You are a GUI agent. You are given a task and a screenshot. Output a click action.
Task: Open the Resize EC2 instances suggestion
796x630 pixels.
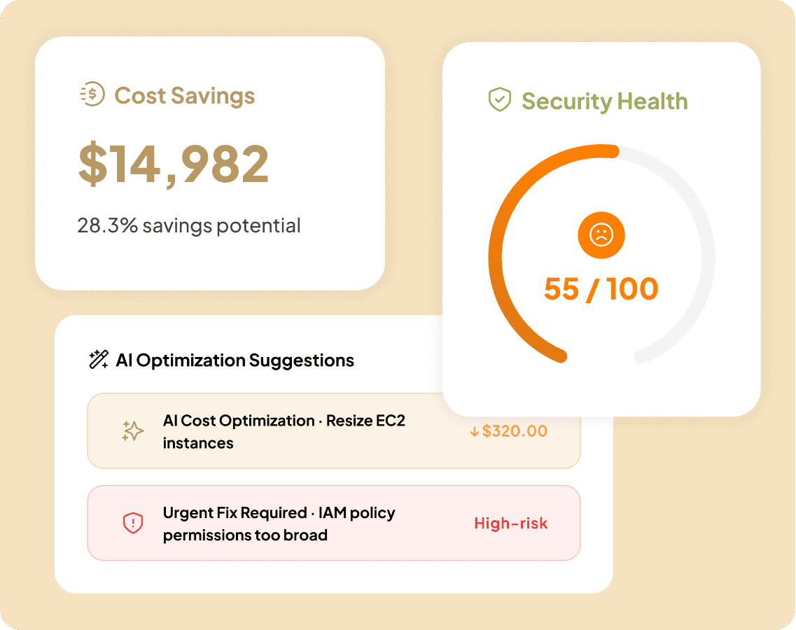point(284,431)
